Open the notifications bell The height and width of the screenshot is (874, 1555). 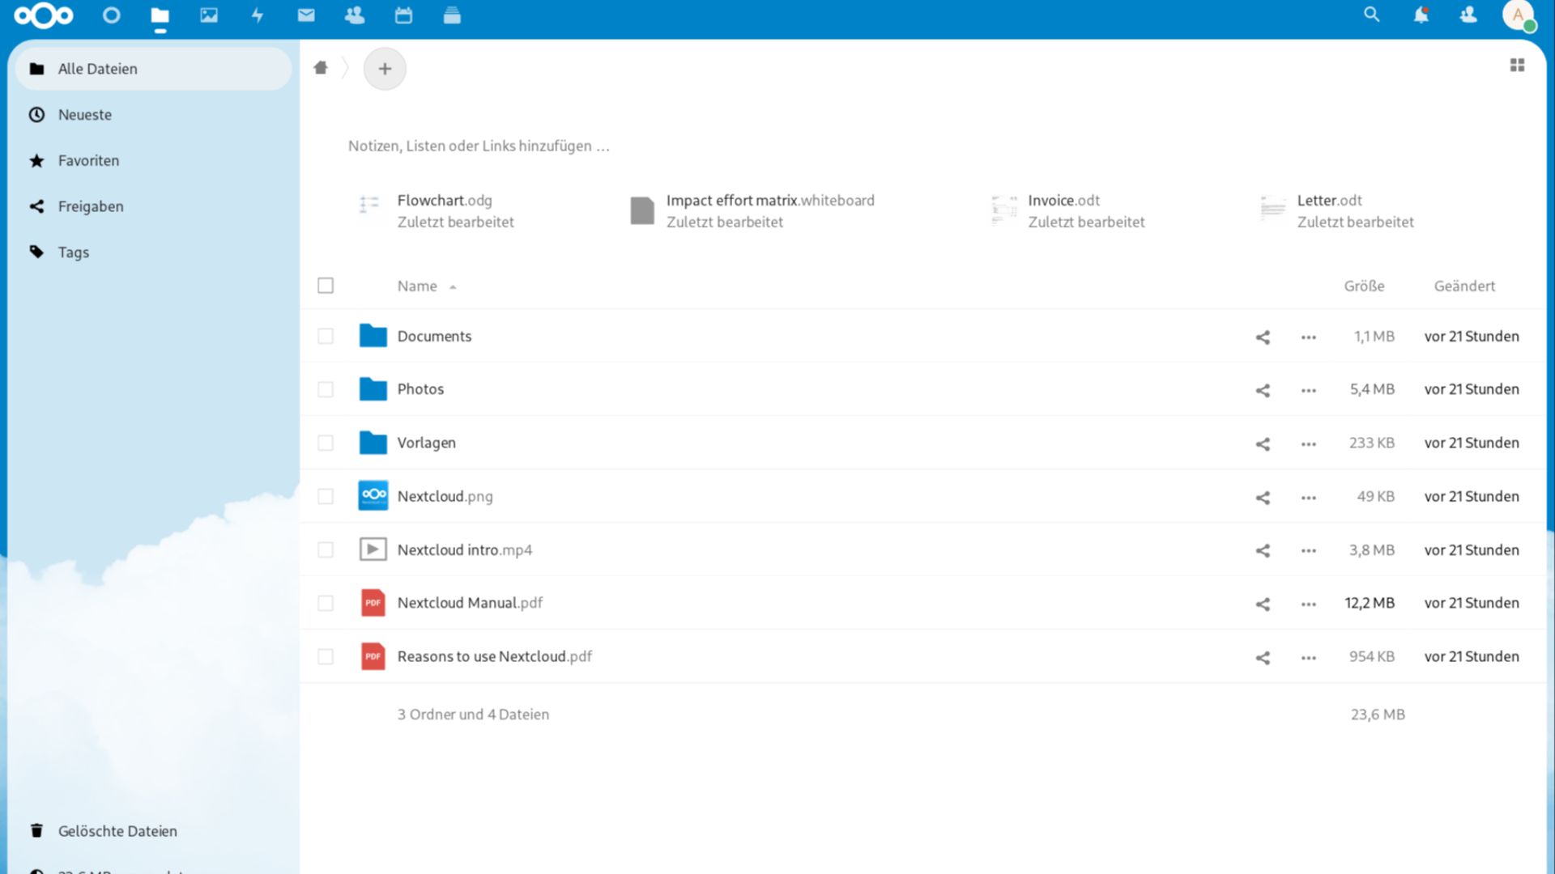(x=1420, y=15)
